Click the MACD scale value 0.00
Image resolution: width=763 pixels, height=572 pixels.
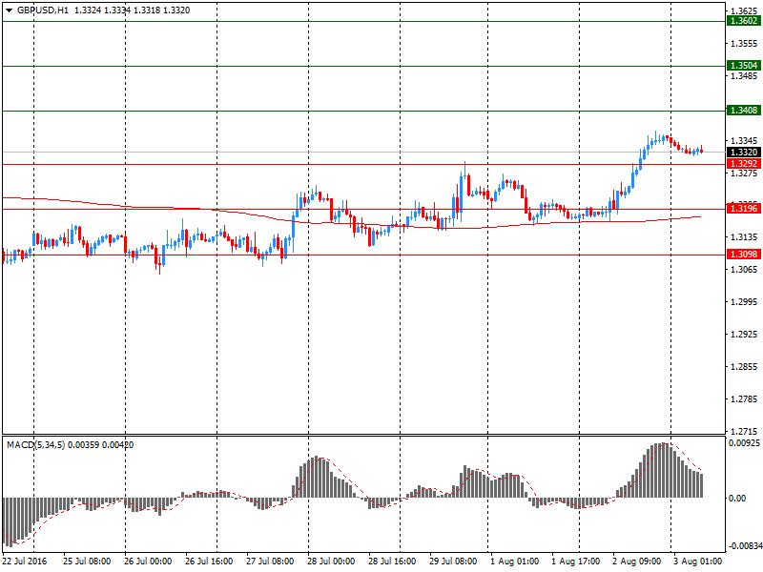click(736, 498)
